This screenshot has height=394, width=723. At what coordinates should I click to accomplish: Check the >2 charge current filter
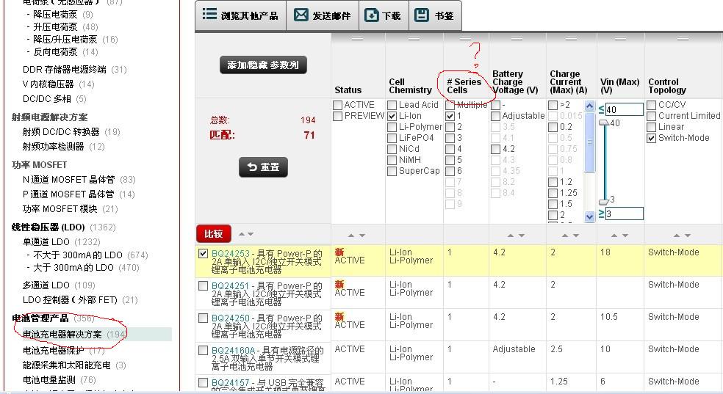tap(553, 105)
